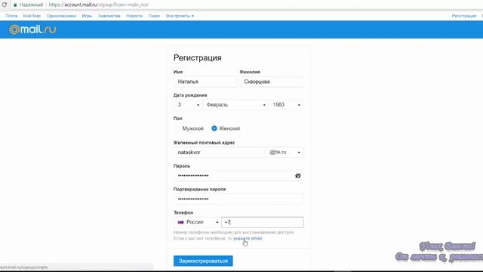This screenshot has width=483, height=272.
Task: Click the Фамилия field containing Скворцова
Action: coord(272,82)
